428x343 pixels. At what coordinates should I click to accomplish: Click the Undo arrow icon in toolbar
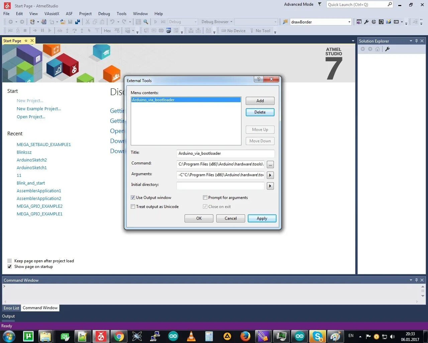[112, 22]
